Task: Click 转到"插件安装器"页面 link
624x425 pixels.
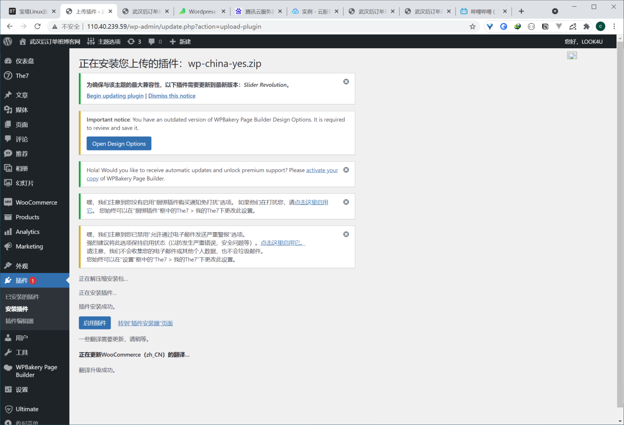Action: [x=145, y=323]
